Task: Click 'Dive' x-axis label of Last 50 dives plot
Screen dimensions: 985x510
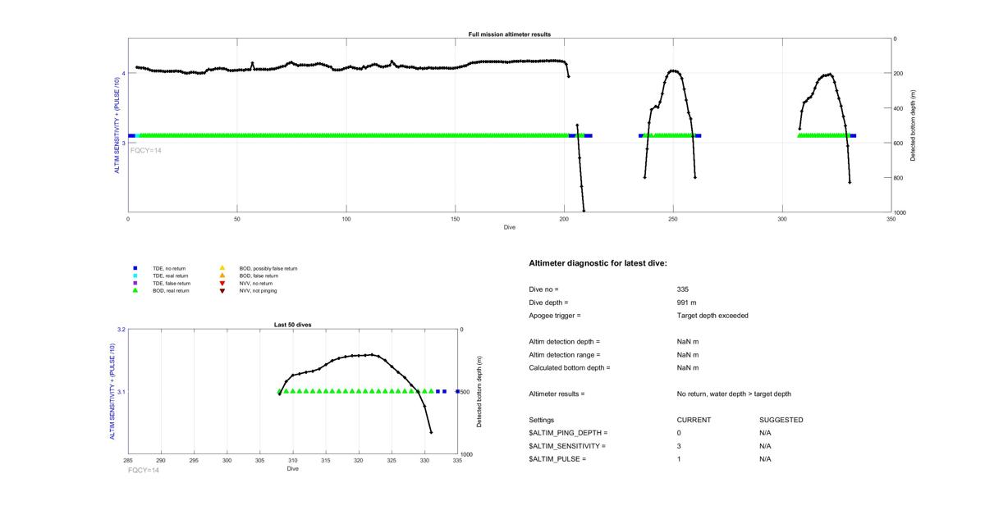Action: tap(293, 469)
